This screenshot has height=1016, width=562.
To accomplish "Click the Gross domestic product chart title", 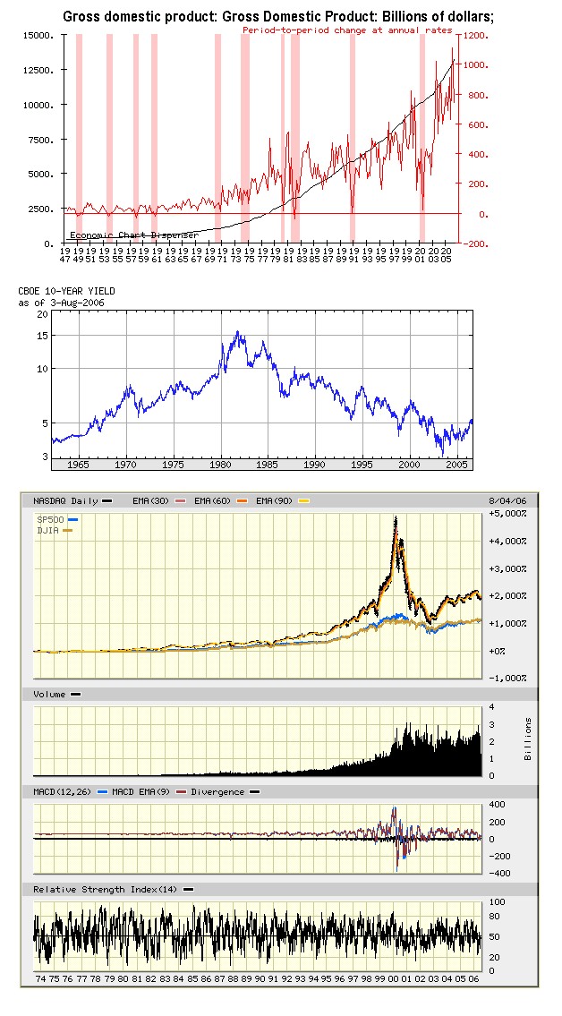I will click(x=278, y=17).
